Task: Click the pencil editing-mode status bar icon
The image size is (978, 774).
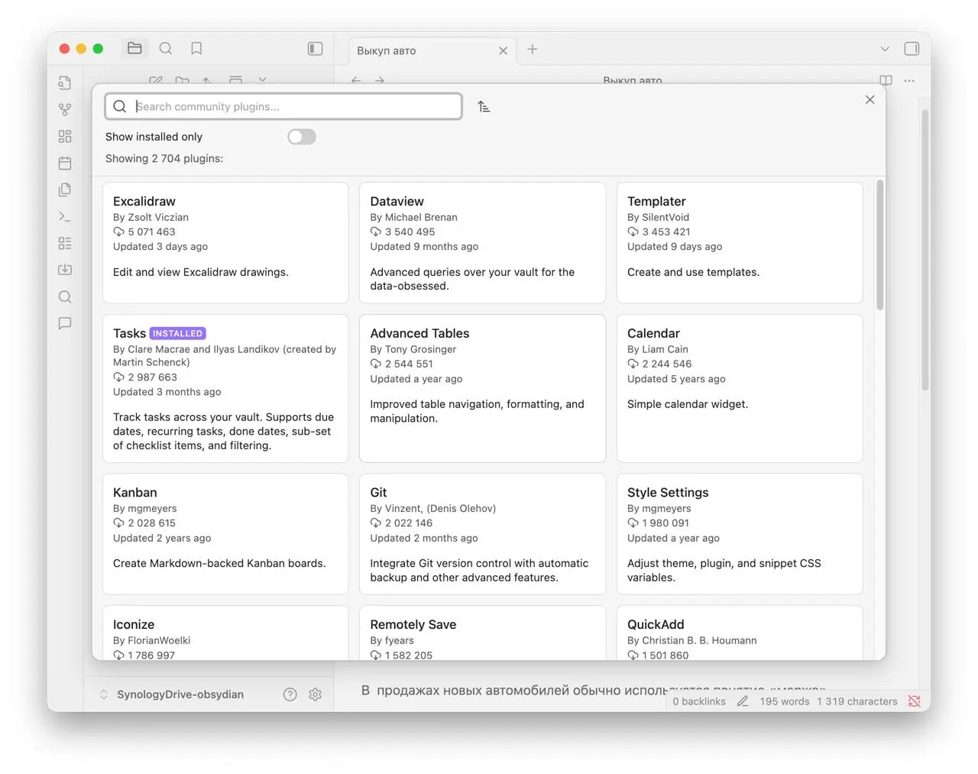Action: 743,701
